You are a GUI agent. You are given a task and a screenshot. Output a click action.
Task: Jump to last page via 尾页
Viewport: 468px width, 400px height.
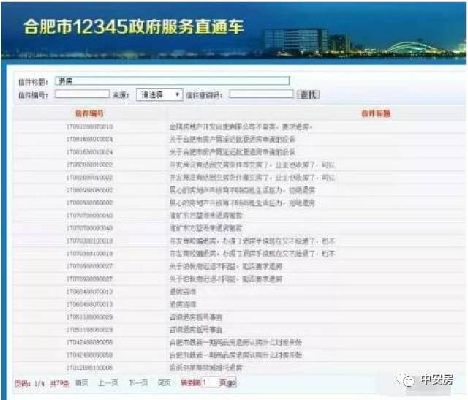tap(165, 382)
